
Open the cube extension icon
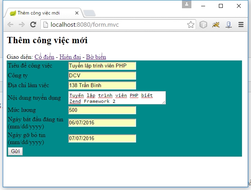(203, 25)
